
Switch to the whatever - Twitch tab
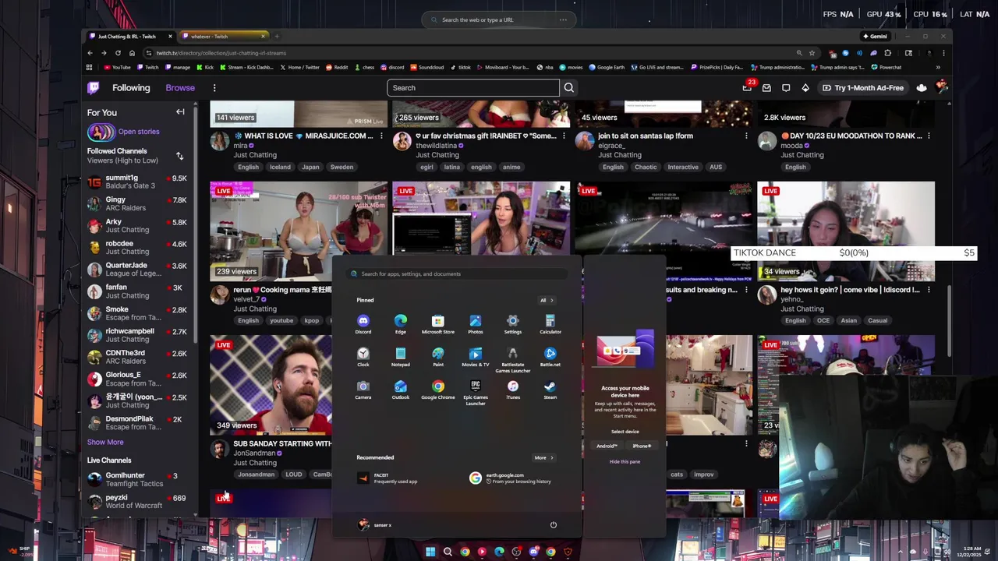225,37
